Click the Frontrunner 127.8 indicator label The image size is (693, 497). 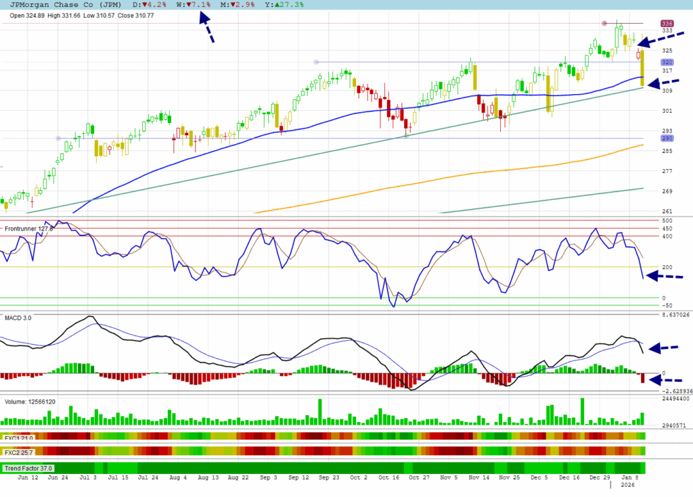[28, 229]
